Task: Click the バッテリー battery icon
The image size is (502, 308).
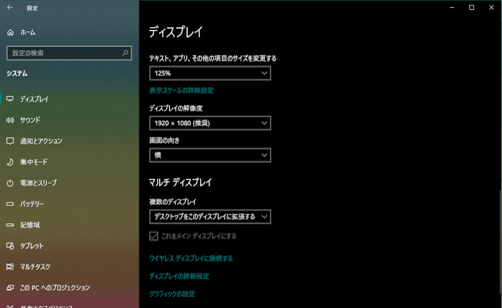Action: pos(10,204)
